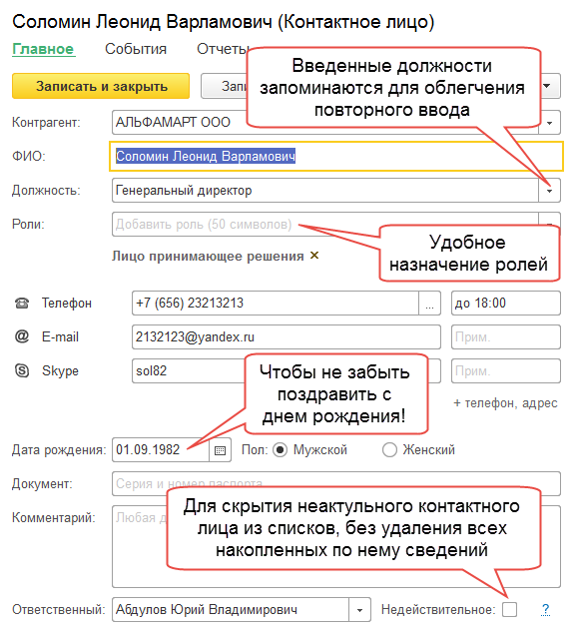The height and width of the screenshot is (634, 578).
Task: Click the telephone icon next to Телефон
Action: pos(22,303)
